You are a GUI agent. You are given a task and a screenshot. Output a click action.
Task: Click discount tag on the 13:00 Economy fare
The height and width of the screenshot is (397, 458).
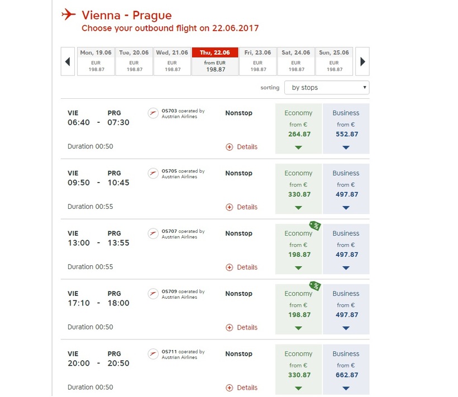[x=316, y=226]
